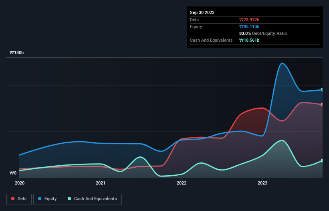Click the blue Equity legend dot
The width and height of the screenshot is (329, 211).
pos(40,199)
